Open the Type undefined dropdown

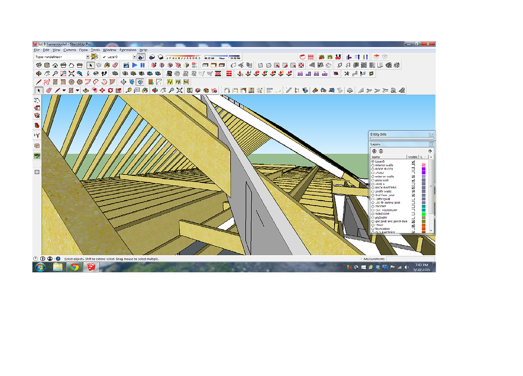(87, 56)
